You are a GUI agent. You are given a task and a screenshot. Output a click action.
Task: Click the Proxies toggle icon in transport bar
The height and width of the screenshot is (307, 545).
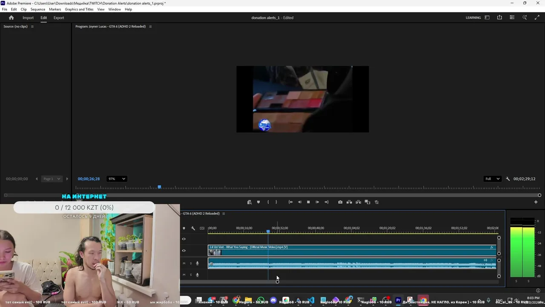click(x=376, y=202)
